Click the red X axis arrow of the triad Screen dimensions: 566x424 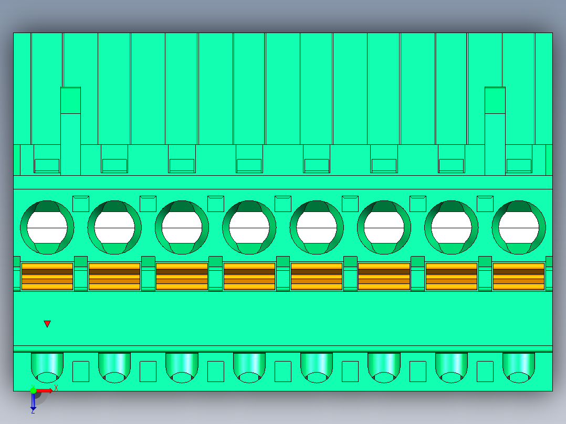coord(45,390)
